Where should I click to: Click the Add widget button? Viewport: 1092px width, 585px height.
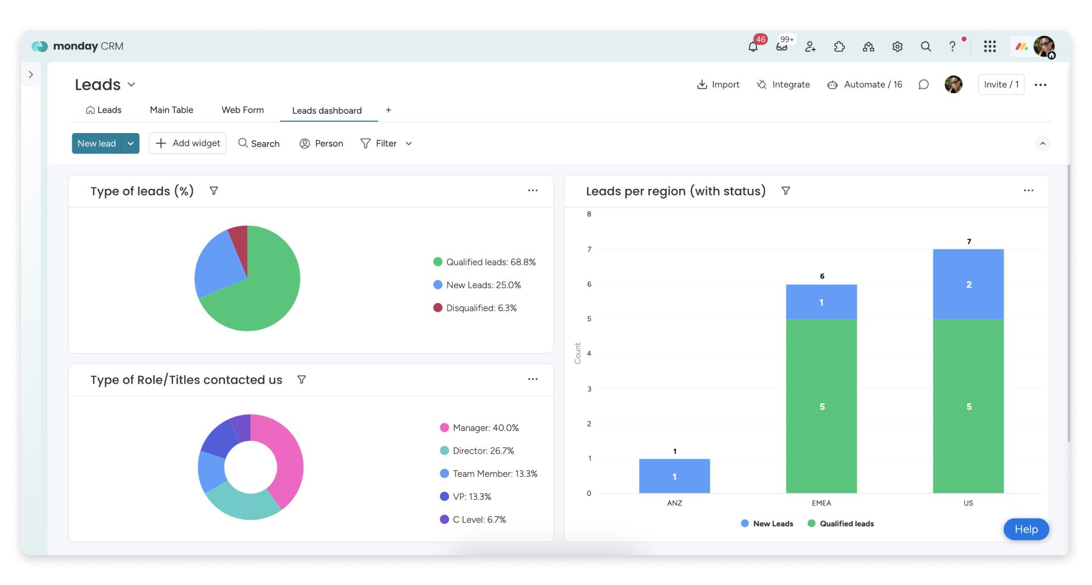tap(188, 143)
